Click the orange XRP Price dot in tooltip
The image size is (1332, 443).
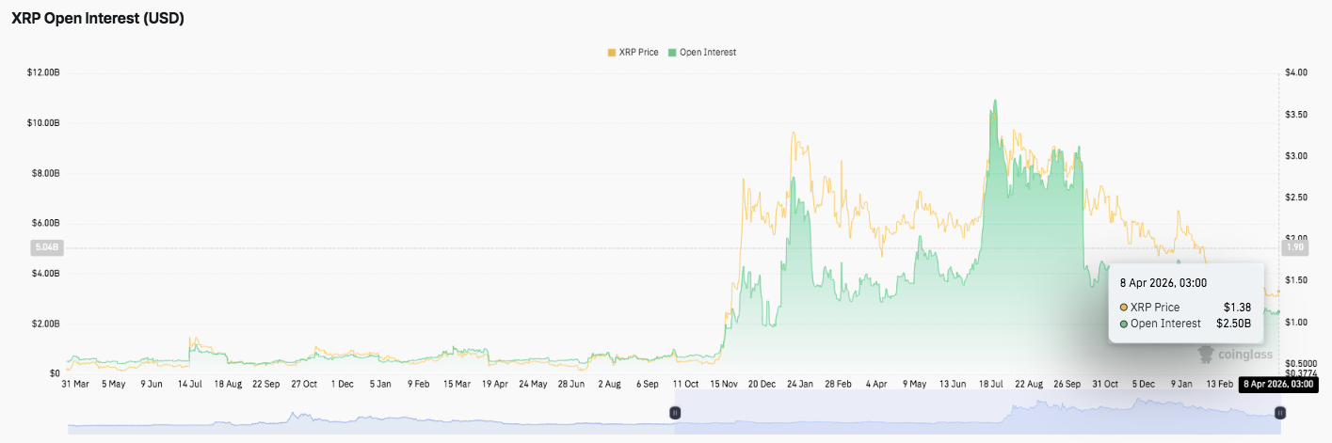pos(1124,308)
